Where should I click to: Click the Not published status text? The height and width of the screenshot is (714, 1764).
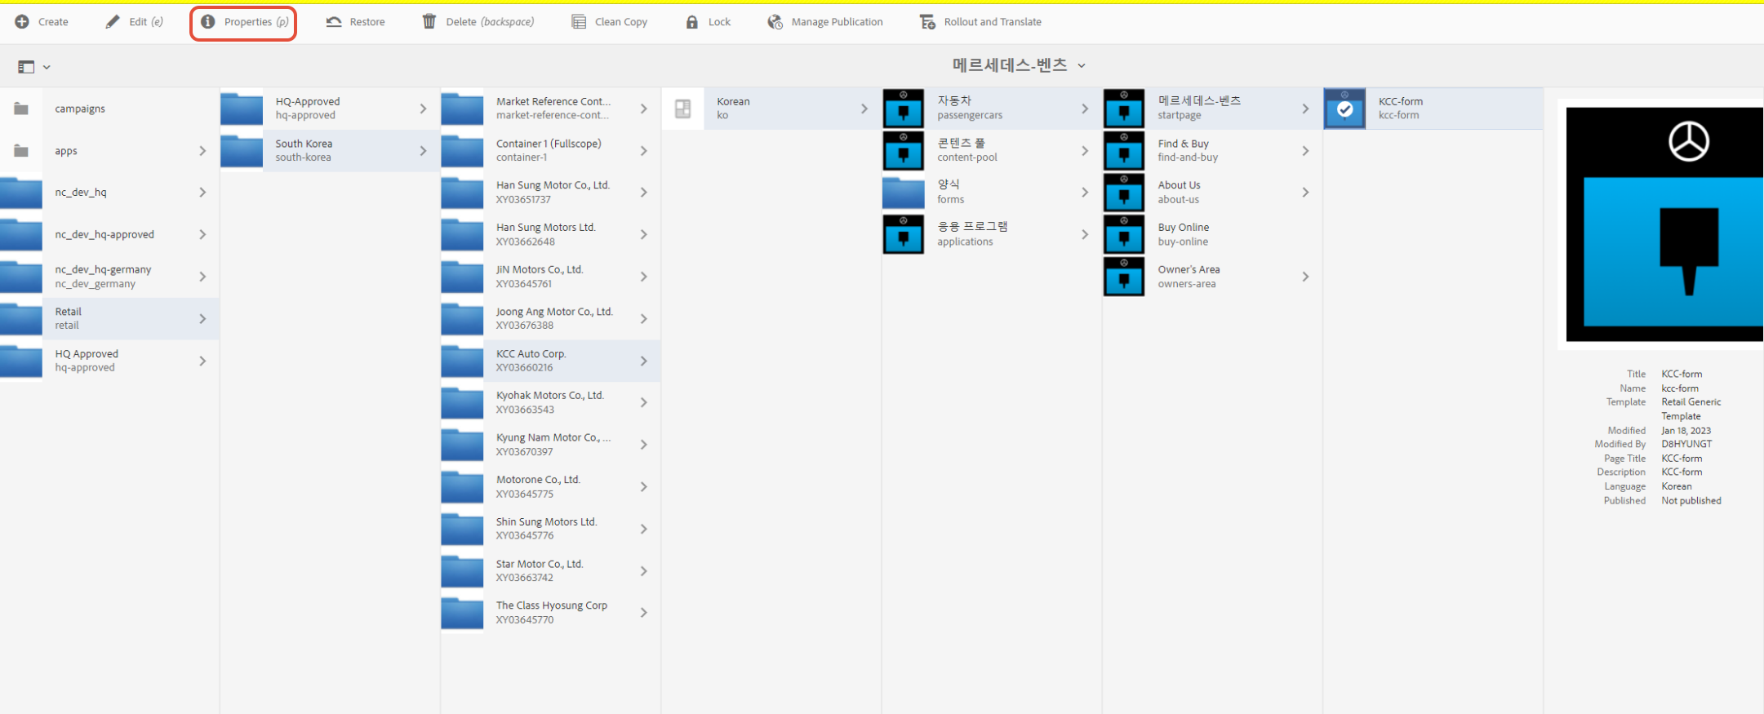point(1691,501)
